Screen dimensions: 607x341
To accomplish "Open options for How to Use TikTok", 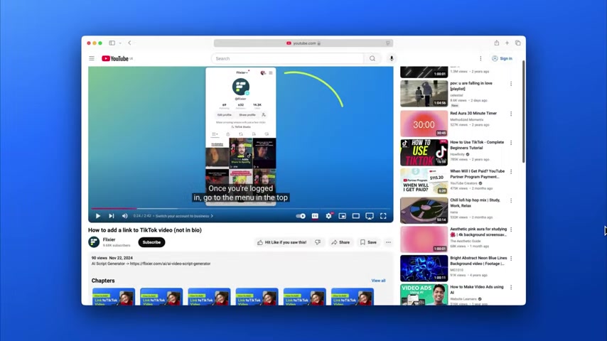I will coord(511,143).
